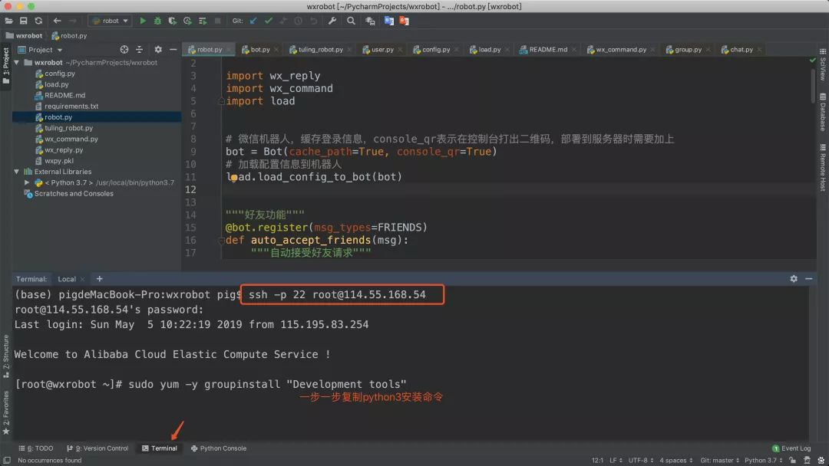Hide the Project panel with minus icon
The height and width of the screenshot is (466, 829).
(173, 49)
